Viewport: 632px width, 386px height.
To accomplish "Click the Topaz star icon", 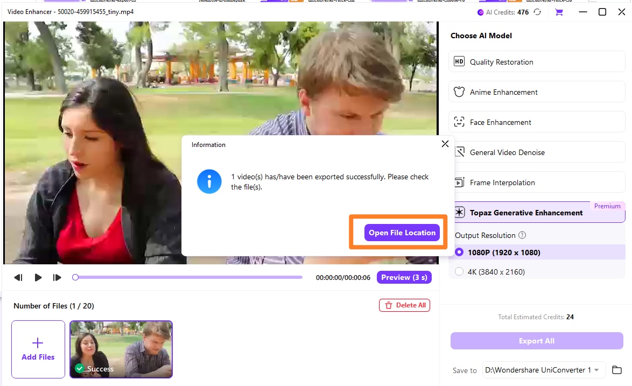I will pos(460,212).
